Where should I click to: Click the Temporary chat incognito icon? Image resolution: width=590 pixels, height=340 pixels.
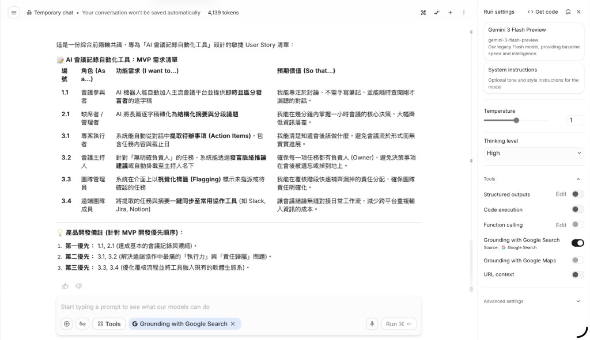click(x=29, y=13)
